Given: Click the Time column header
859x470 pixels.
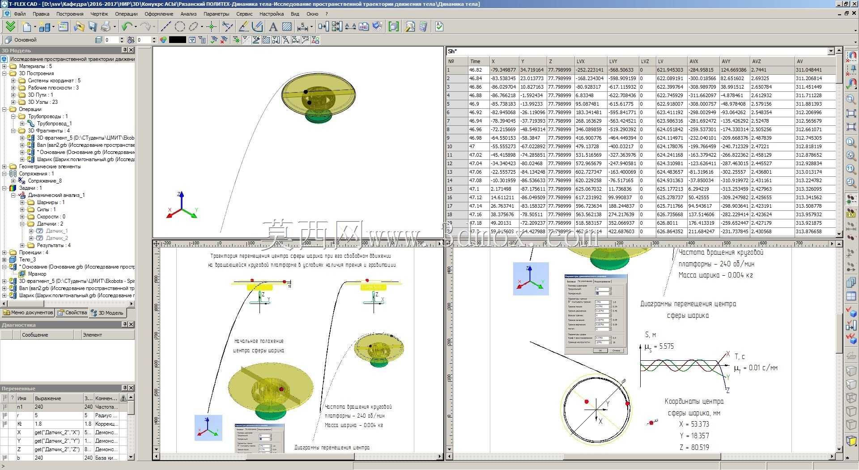Looking at the screenshot, I should [x=478, y=61].
